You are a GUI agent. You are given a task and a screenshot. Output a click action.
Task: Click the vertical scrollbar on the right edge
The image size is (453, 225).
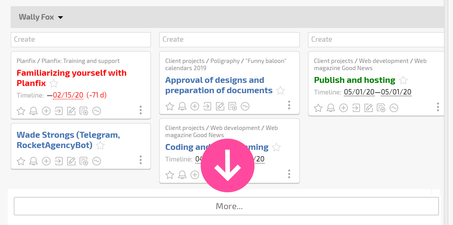click(x=446, y=113)
